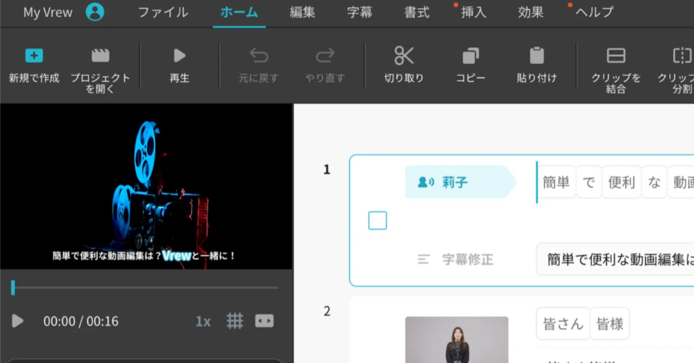This screenshot has height=363, width=694.
Task: Check the clip 1 selection checkbox
Action: (378, 220)
